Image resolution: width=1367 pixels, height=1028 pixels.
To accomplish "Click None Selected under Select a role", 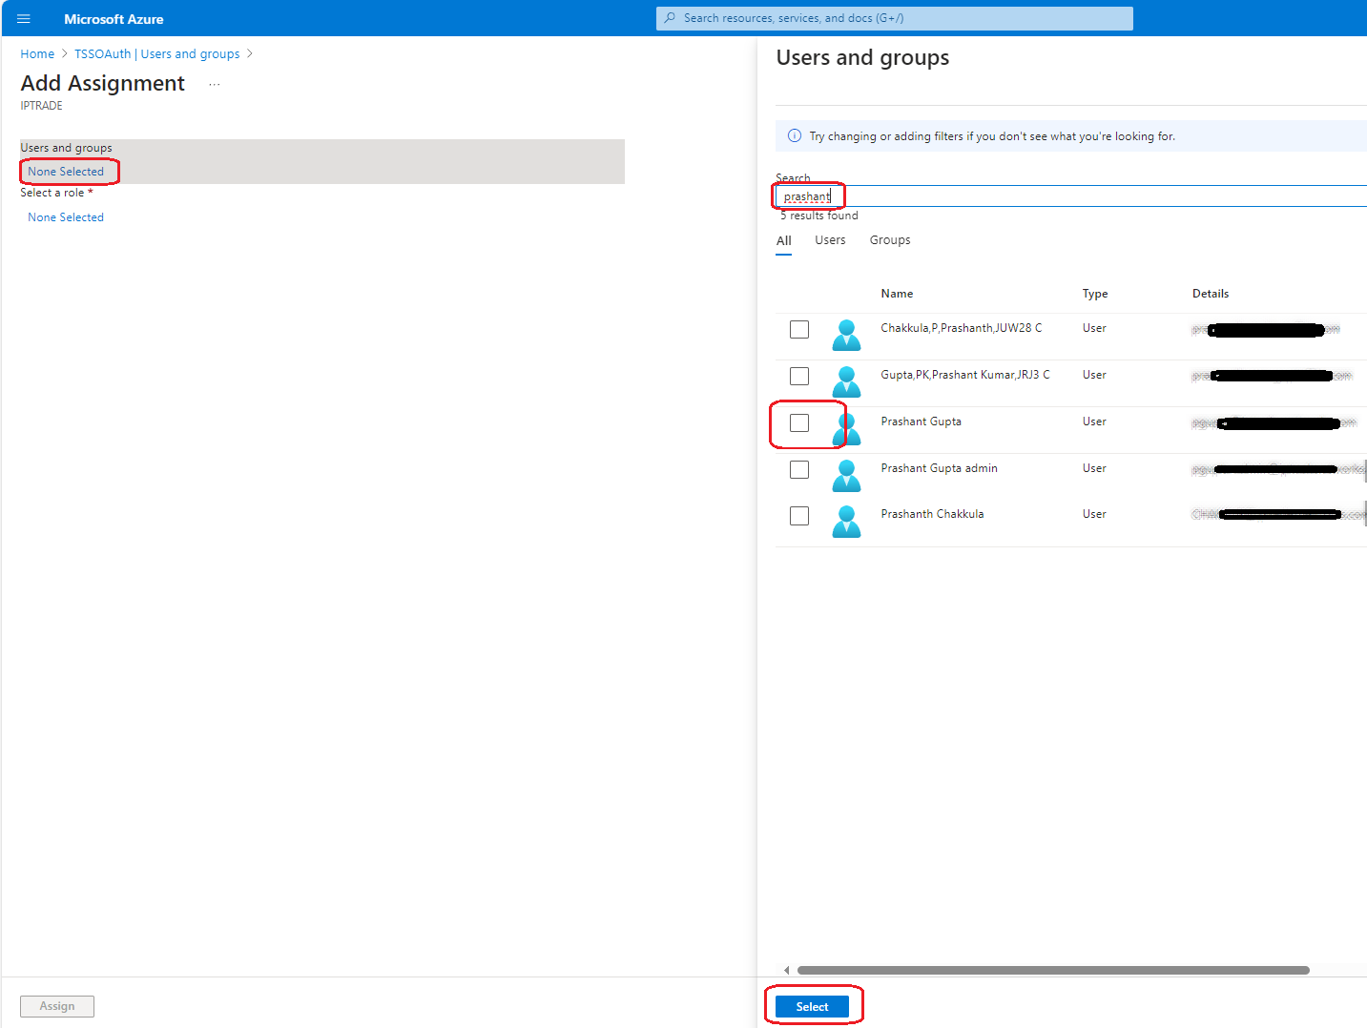I will (x=66, y=217).
